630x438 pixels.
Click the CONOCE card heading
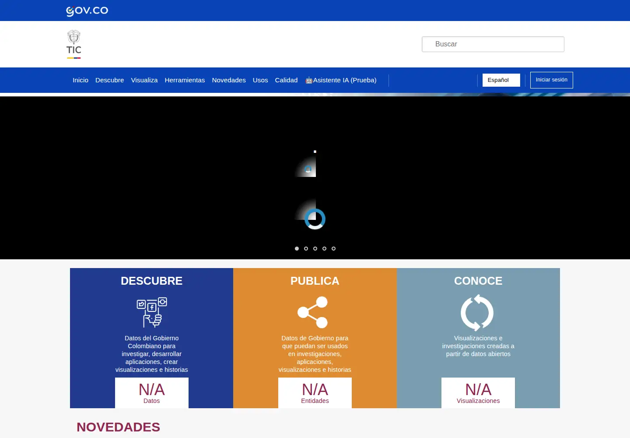[x=478, y=281]
